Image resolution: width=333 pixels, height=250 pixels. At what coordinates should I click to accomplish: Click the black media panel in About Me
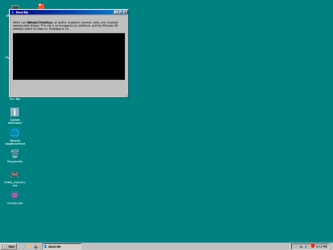point(69,56)
